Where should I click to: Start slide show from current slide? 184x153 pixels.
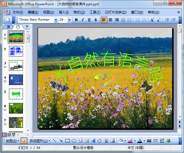click(14, 135)
